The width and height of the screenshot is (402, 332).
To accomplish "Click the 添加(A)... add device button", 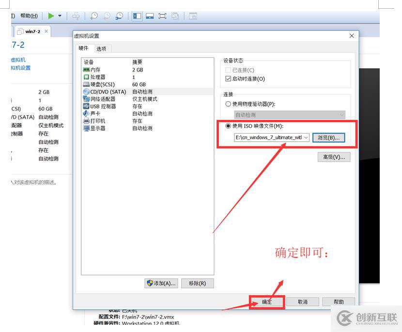I will click(161, 283).
